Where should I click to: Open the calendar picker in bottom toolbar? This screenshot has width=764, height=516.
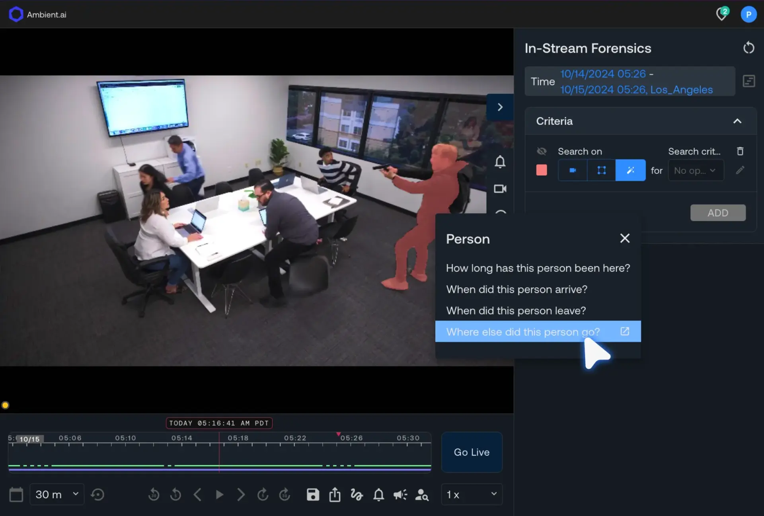pyautogui.click(x=16, y=494)
